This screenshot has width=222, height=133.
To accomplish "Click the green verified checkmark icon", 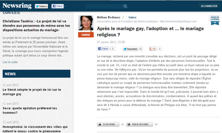I will click(x=123, y=17).
